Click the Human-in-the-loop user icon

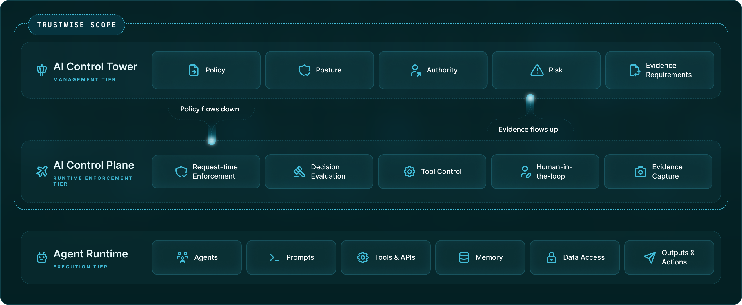pos(526,172)
